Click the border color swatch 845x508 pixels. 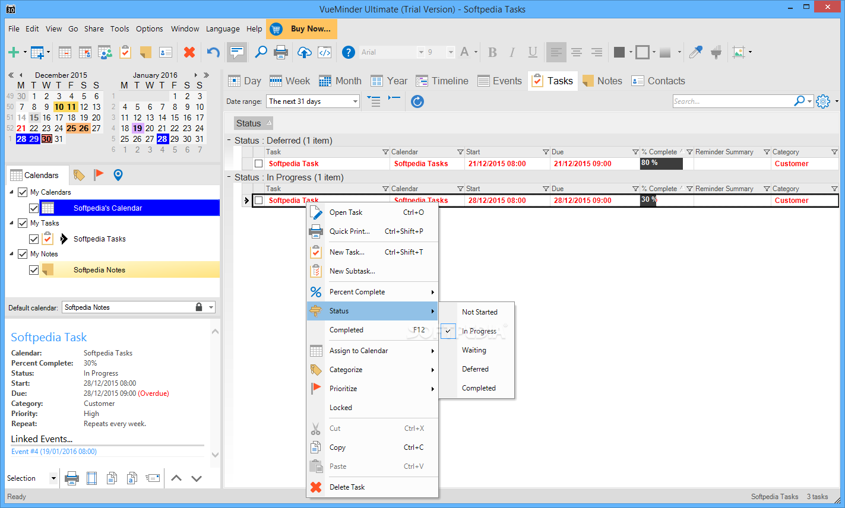point(642,52)
